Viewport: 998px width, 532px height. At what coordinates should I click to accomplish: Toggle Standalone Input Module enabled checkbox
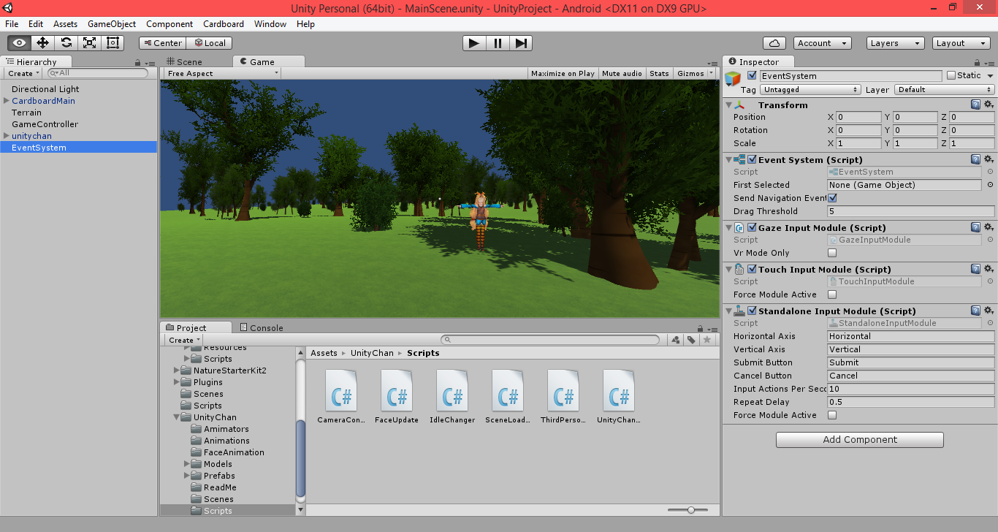click(x=752, y=311)
